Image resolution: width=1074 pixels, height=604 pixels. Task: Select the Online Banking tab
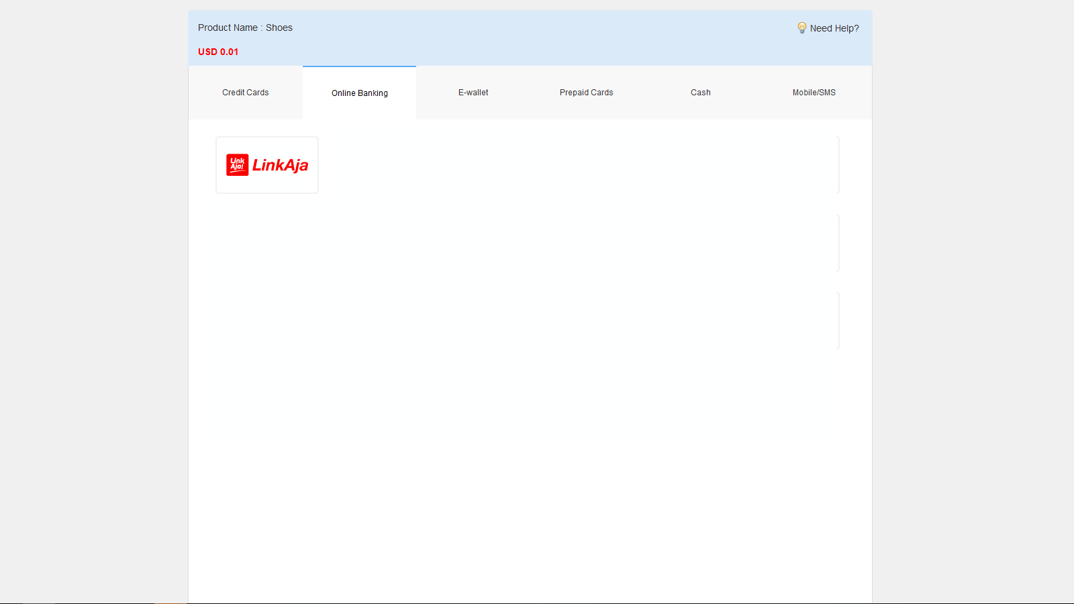(x=360, y=93)
